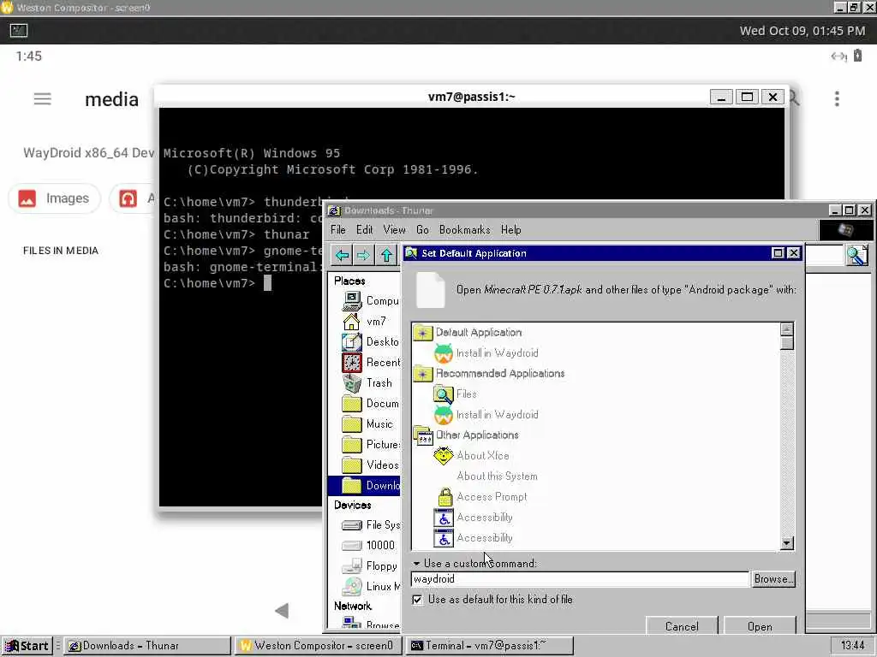This screenshot has width=877, height=657.
Task: Open hamburger menu in Android media app
Action: 43,99
